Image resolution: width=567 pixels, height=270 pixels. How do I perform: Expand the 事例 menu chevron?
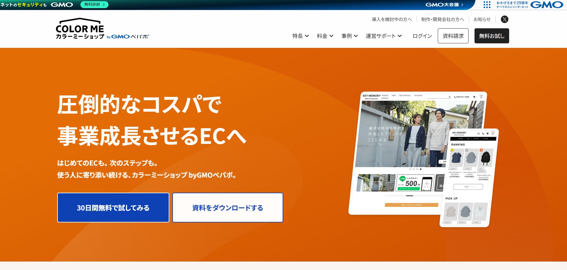(356, 36)
